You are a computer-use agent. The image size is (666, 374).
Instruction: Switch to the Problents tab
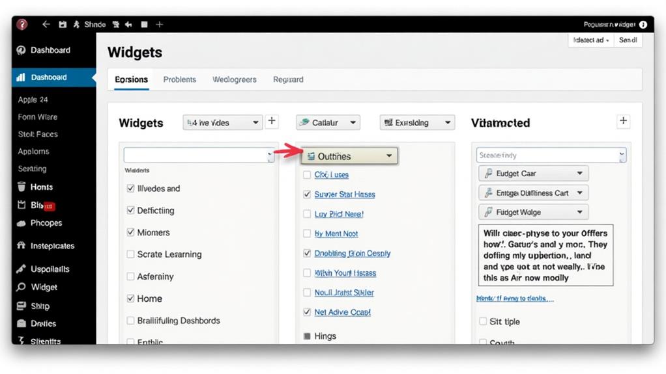(180, 80)
